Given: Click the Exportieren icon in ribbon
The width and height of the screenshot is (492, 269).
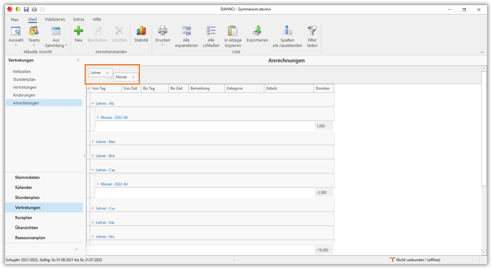Looking at the screenshot, I should [257, 31].
